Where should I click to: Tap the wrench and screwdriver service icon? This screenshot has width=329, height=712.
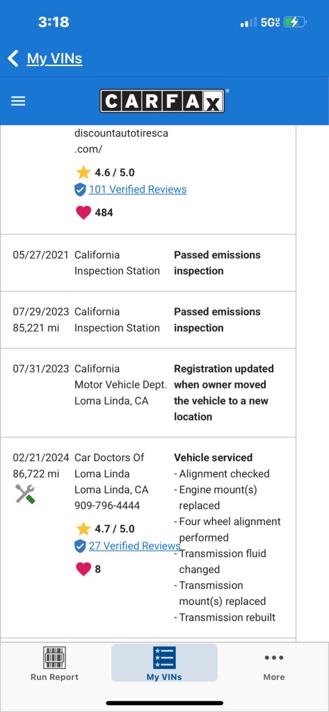(25, 494)
